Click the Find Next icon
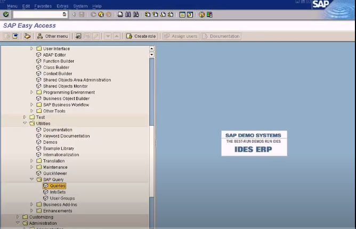This screenshot has width=356, height=229. pyautogui.click(x=136, y=14)
